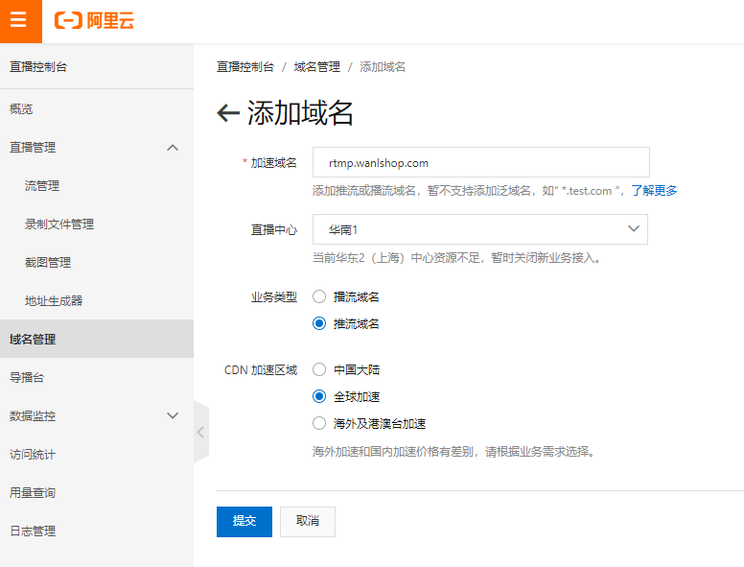Click 直播控制台 in the breadcrumb
Screen dimensions: 744x567
tap(245, 67)
